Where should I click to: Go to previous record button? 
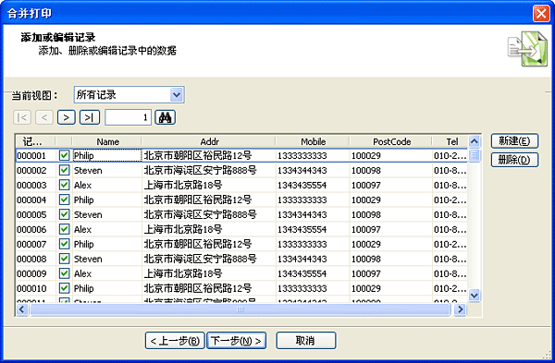click(44, 117)
